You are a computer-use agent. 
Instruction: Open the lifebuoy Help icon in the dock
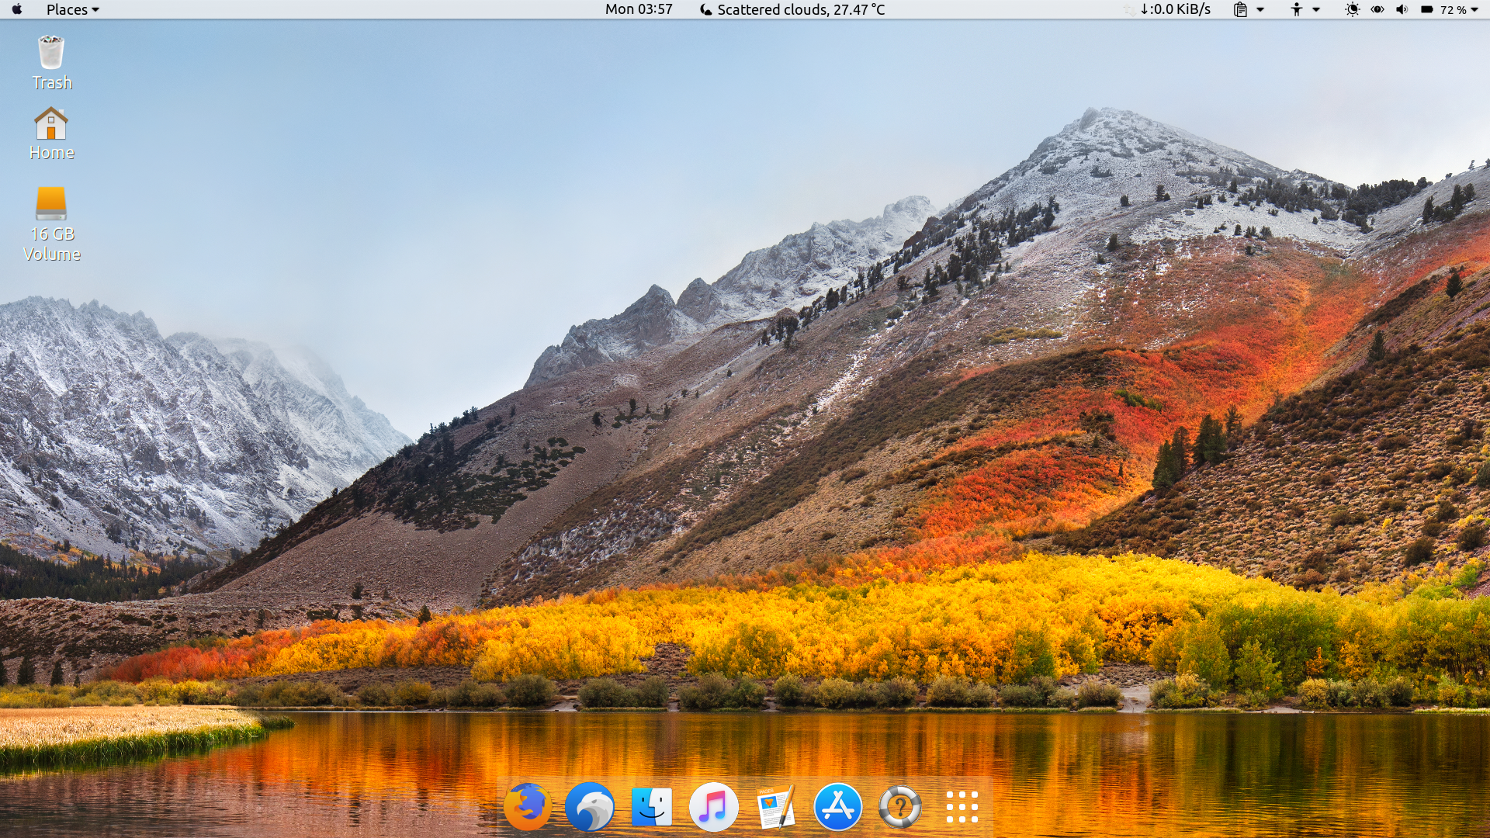coord(899,808)
